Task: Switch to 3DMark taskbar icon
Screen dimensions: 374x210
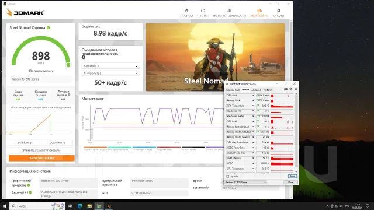Action: pos(109,206)
